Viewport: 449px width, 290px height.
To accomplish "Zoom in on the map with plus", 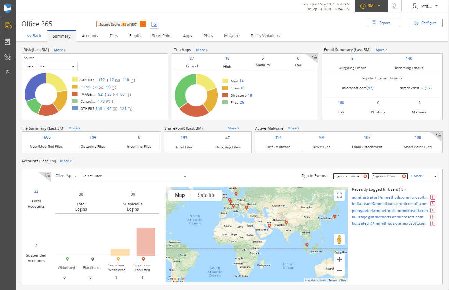I will coord(339,259).
